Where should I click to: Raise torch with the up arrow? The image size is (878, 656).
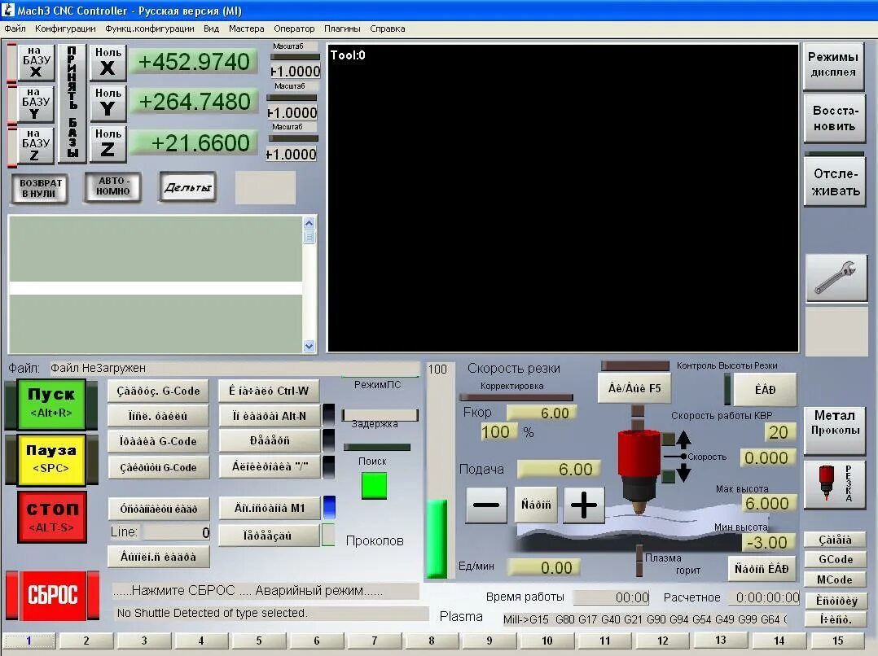tap(683, 439)
